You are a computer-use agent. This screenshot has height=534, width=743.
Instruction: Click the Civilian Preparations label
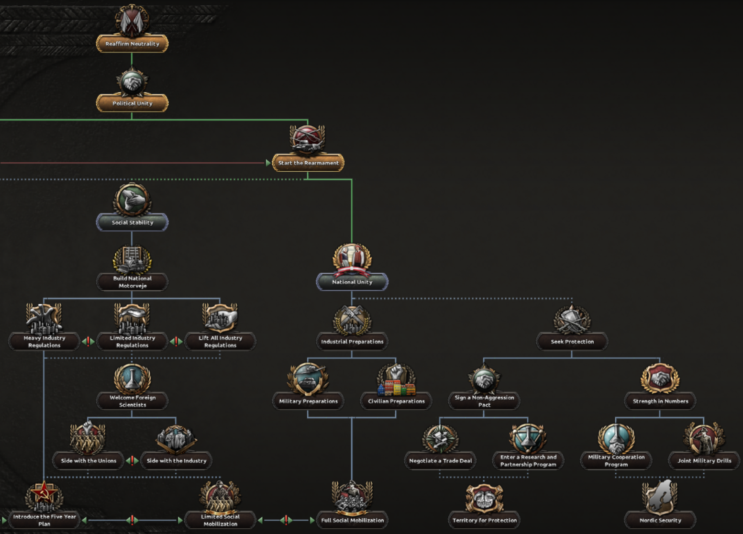pyautogui.click(x=396, y=401)
